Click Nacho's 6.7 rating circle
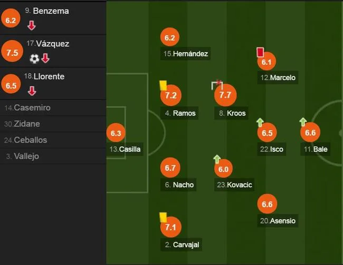The height and width of the screenshot is (265, 343). 170,168
